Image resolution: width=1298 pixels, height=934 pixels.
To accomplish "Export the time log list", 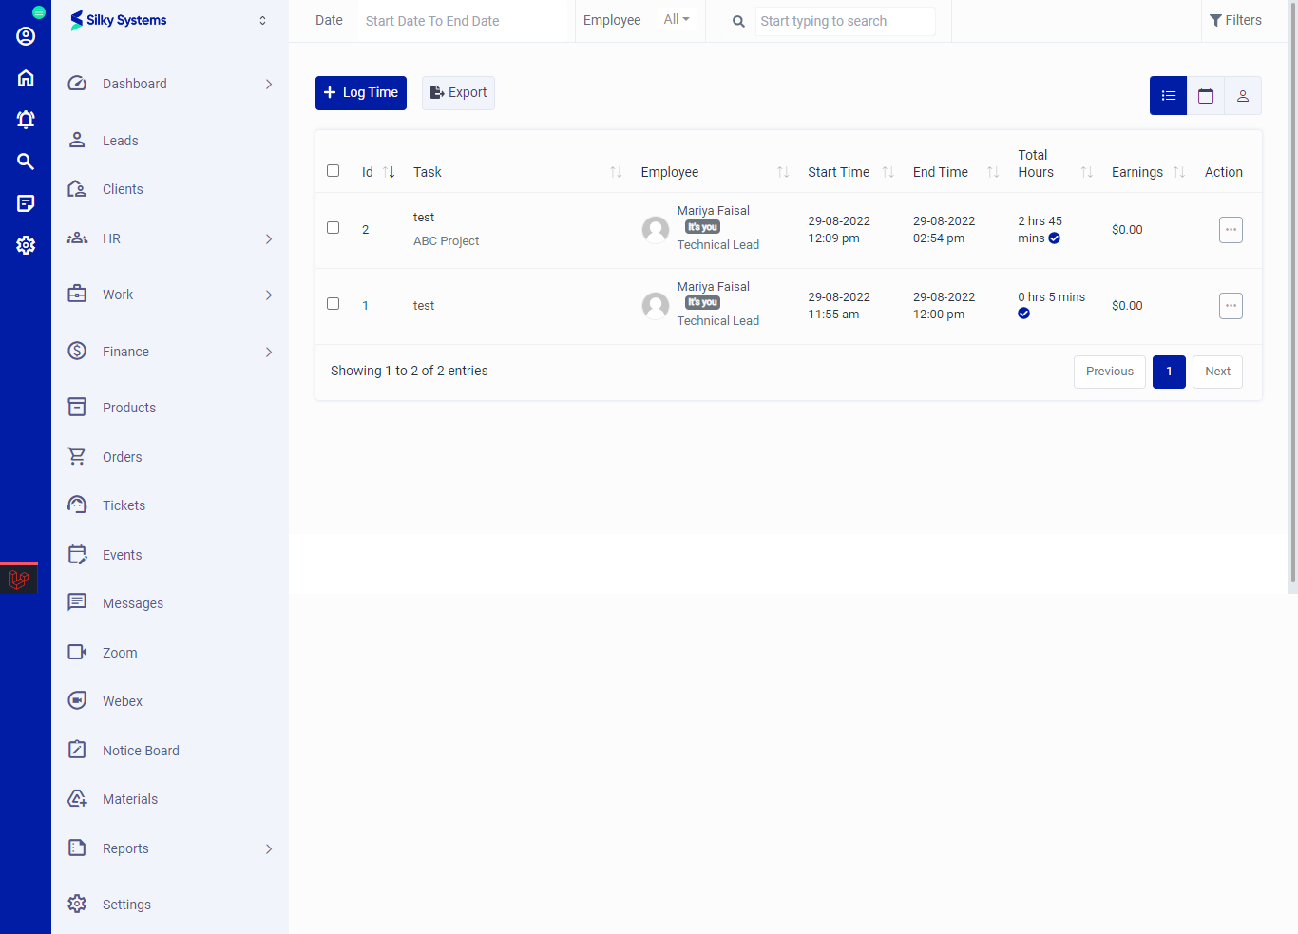I will [x=458, y=93].
